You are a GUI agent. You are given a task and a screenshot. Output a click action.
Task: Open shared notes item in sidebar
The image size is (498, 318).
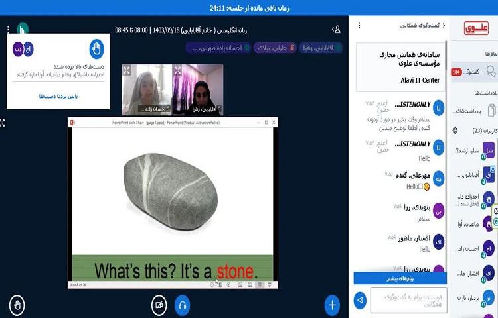coord(474,111)
